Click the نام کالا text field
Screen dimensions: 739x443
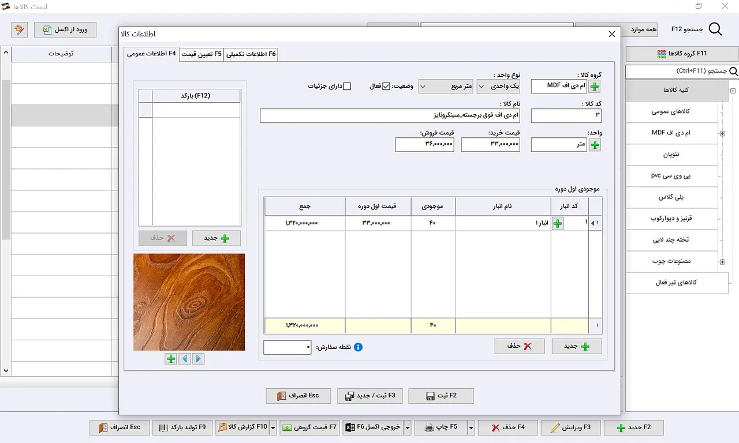(x=390, y=116)
